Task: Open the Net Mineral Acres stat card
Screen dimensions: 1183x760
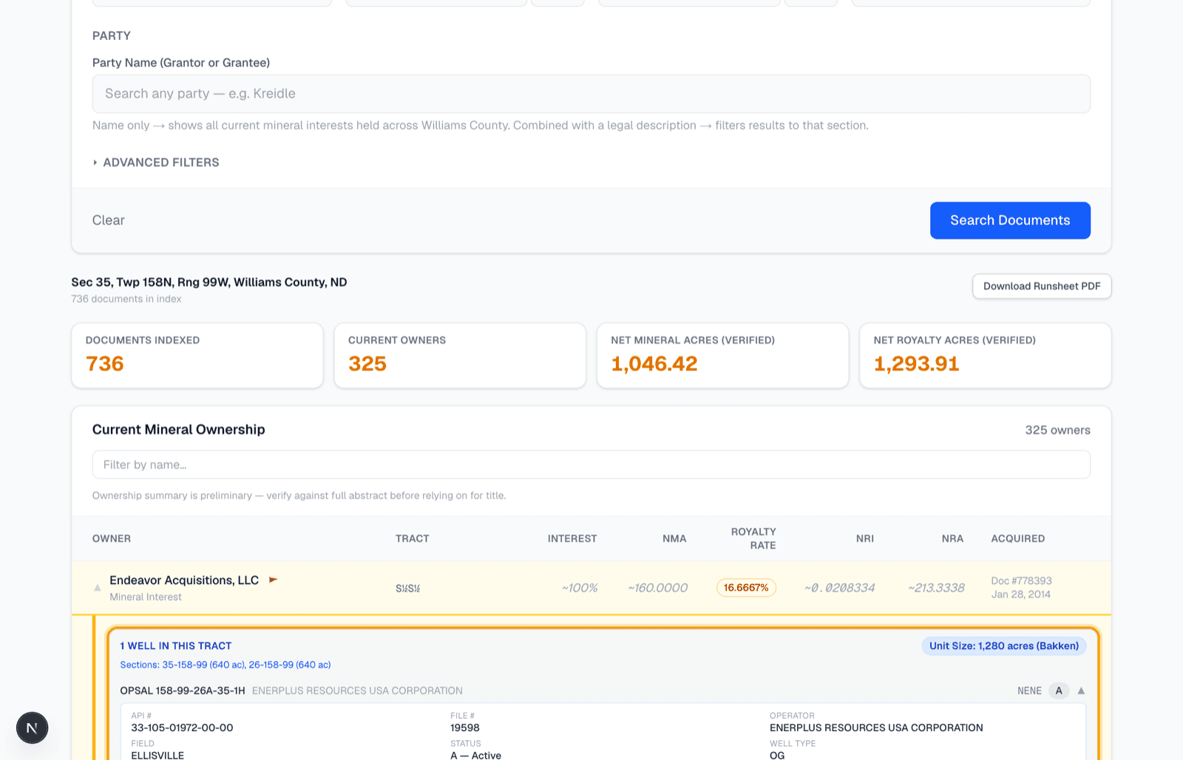Action: tap(722, 356)
